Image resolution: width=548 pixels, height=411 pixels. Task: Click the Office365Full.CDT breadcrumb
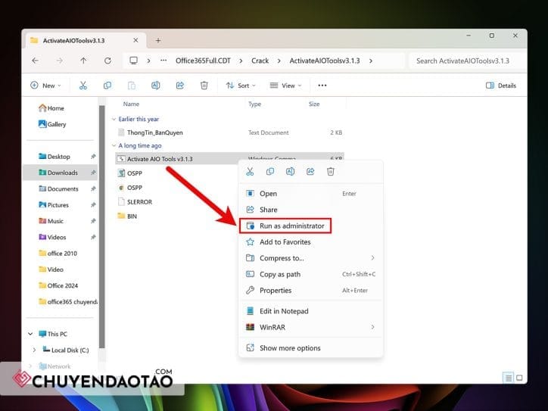coord(203,61)
